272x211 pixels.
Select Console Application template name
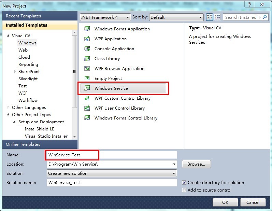(x=114, y=48)
